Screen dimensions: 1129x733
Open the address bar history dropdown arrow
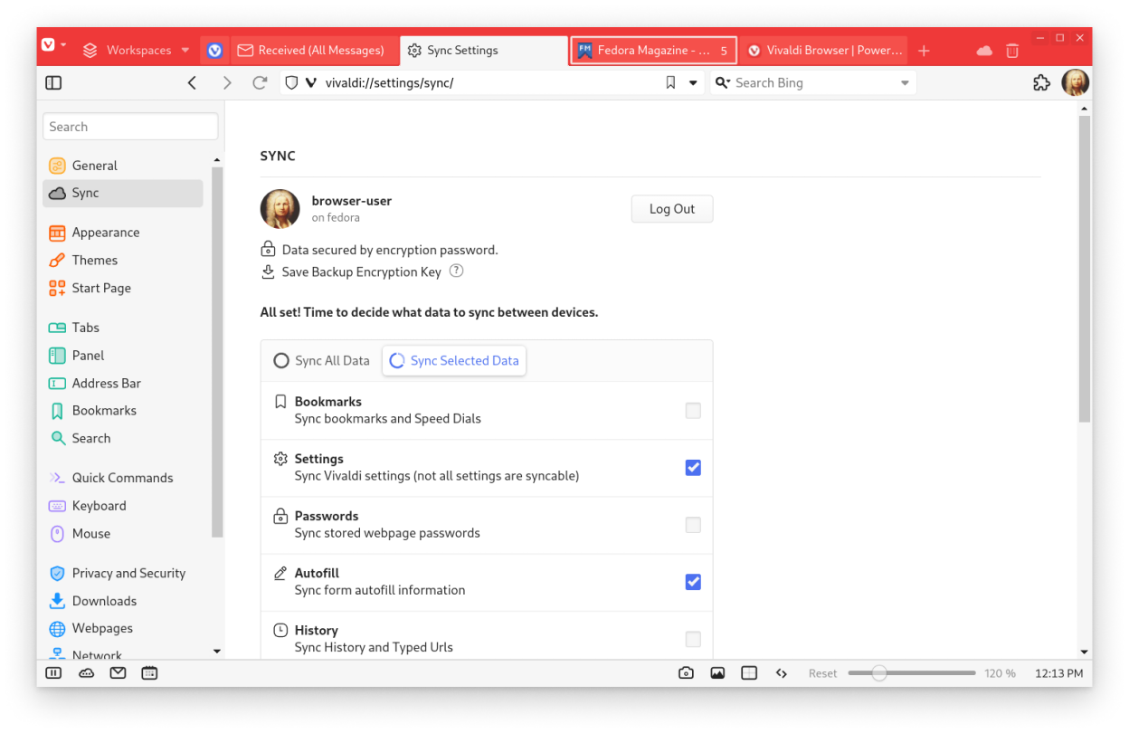click(694, 82)
